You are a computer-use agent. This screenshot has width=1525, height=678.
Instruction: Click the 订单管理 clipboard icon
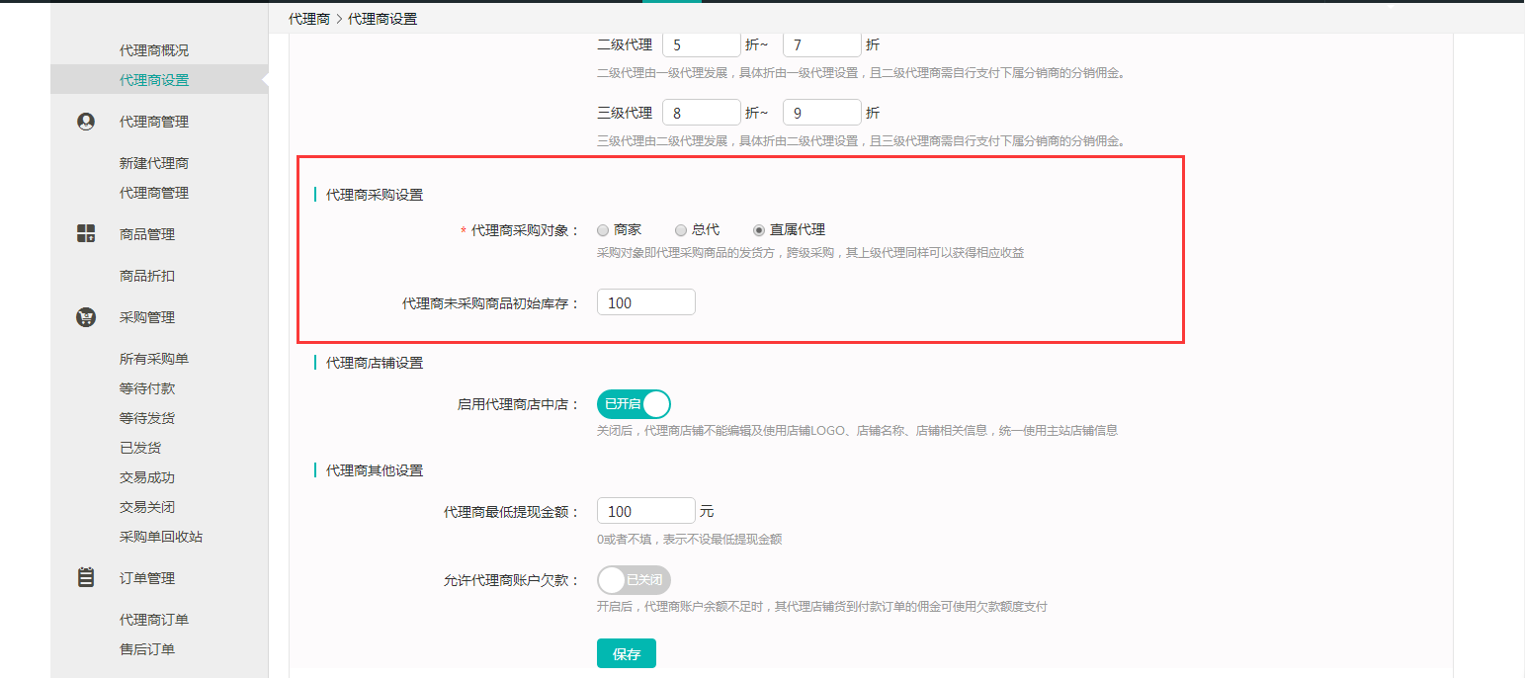[86, 578]
